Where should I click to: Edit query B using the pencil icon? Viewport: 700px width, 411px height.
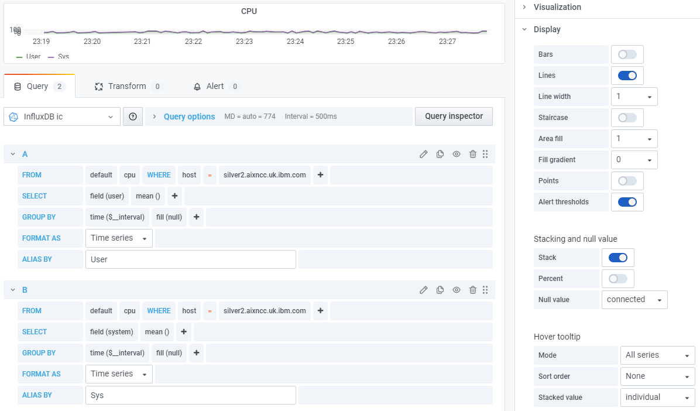423,289
